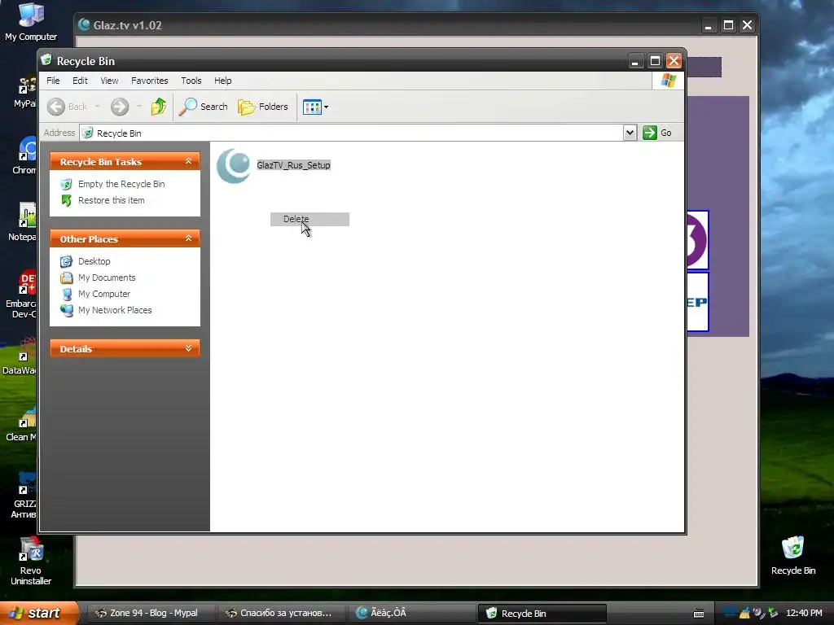Open the Back history dropdown arrow
The height and width of the screenshot is (625, 834).
click(97, 107)
